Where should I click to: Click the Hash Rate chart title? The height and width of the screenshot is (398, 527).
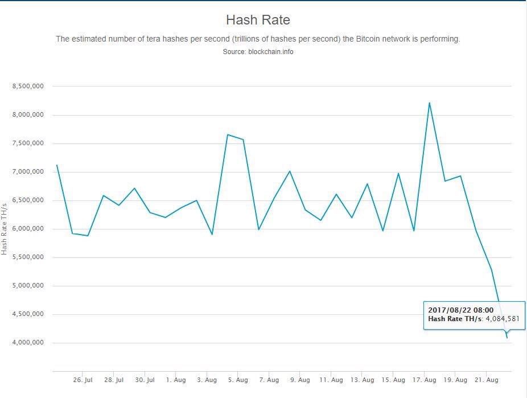point(258,20)
